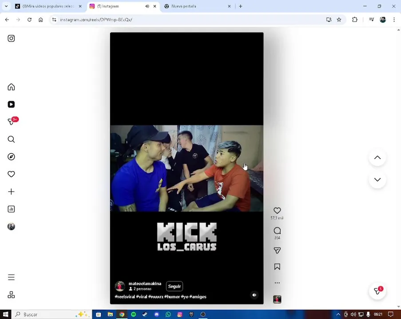
Task: Show the 2 personas tagged
Action: (140, 289)
